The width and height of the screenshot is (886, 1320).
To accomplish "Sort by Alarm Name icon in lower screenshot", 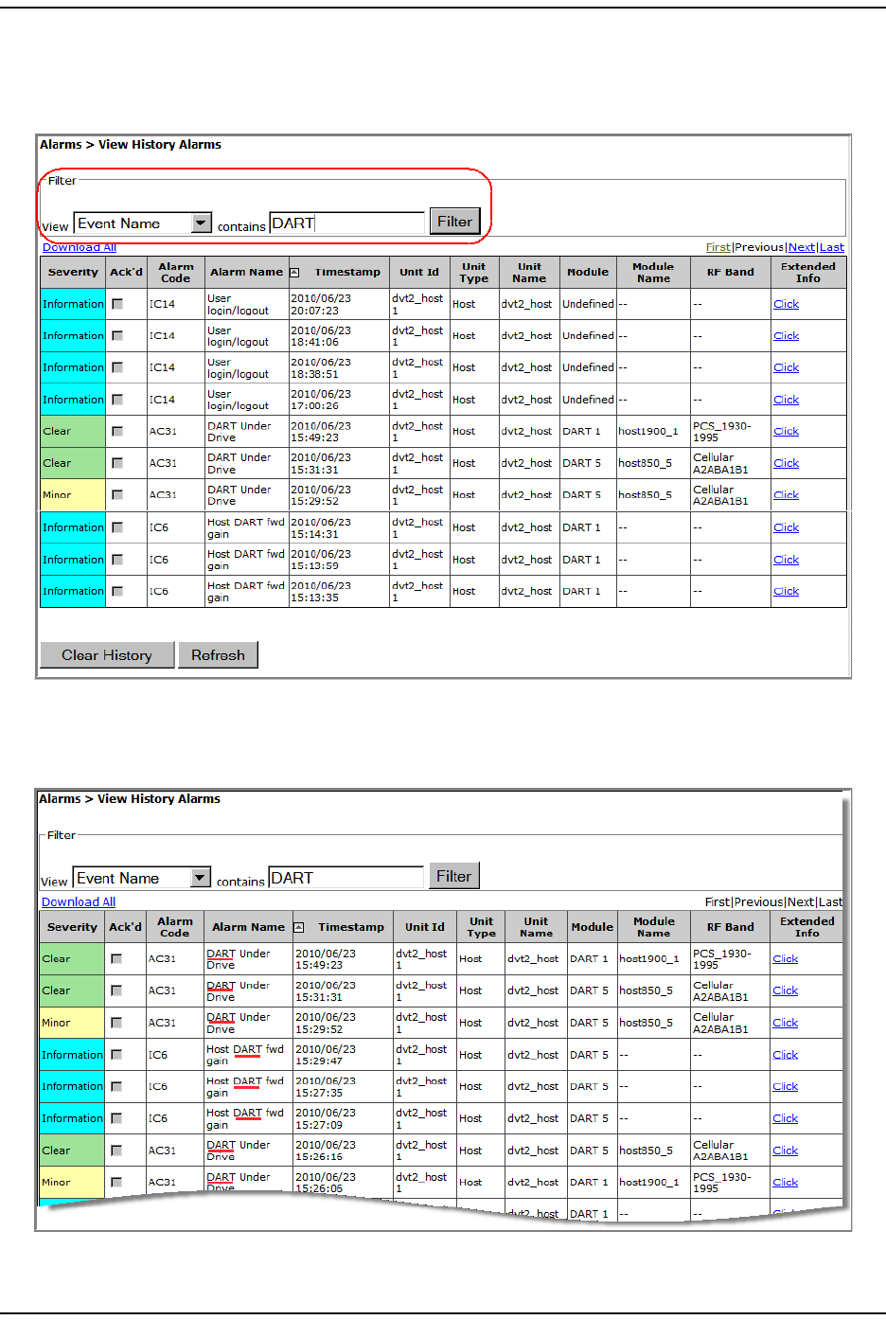I will tap(298, 928).
